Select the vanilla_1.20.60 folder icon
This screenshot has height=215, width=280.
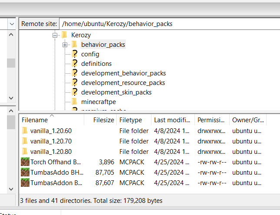(25, 130)
